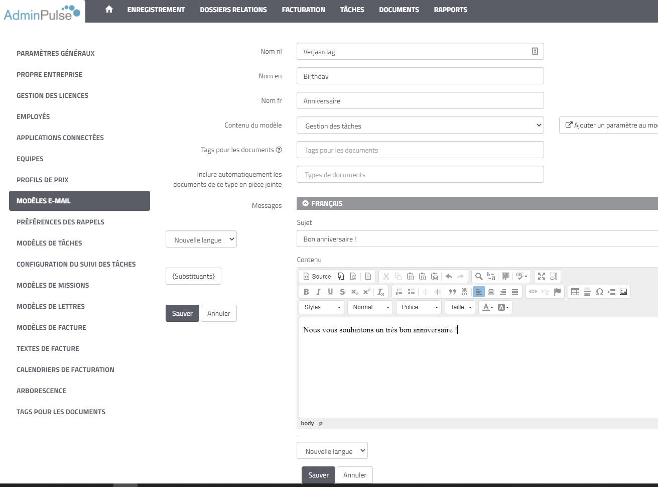This screenshot has width=658, height=487.
Task: Open the Contenu du modèle dropdown
Action: (420, 126)
